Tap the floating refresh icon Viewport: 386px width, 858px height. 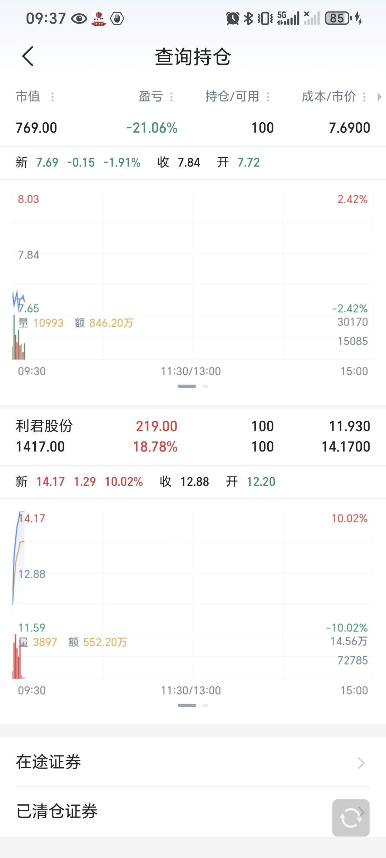(x=351, y=818)
